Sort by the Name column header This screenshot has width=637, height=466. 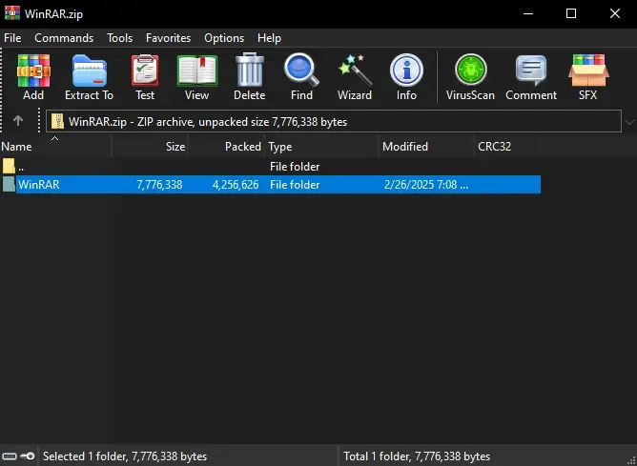(55, 147)
